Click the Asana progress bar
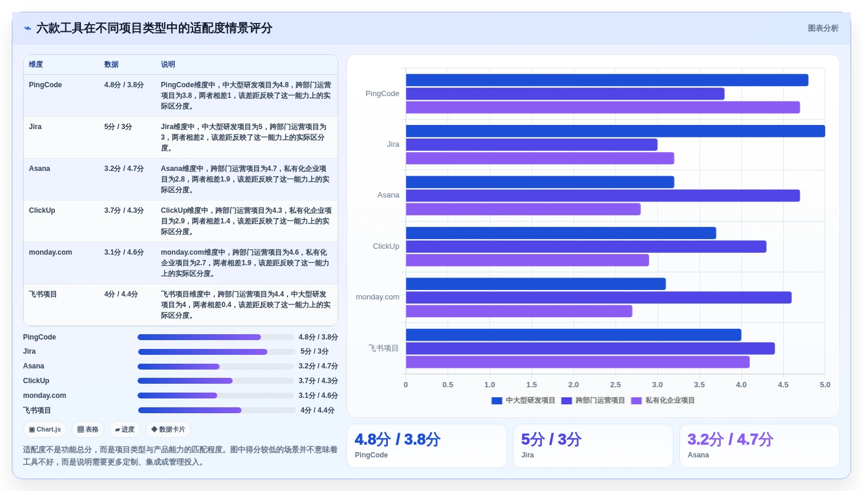The image size is (863, 491). tap(215, 367)
